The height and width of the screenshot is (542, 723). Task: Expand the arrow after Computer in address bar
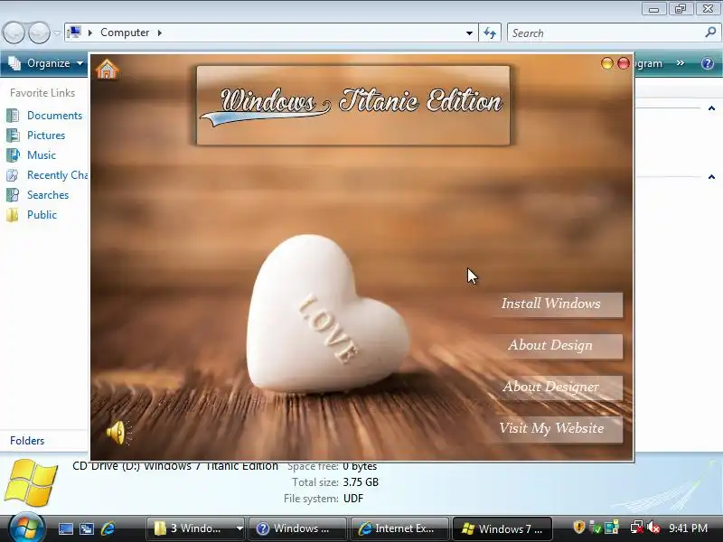point(160,33)
